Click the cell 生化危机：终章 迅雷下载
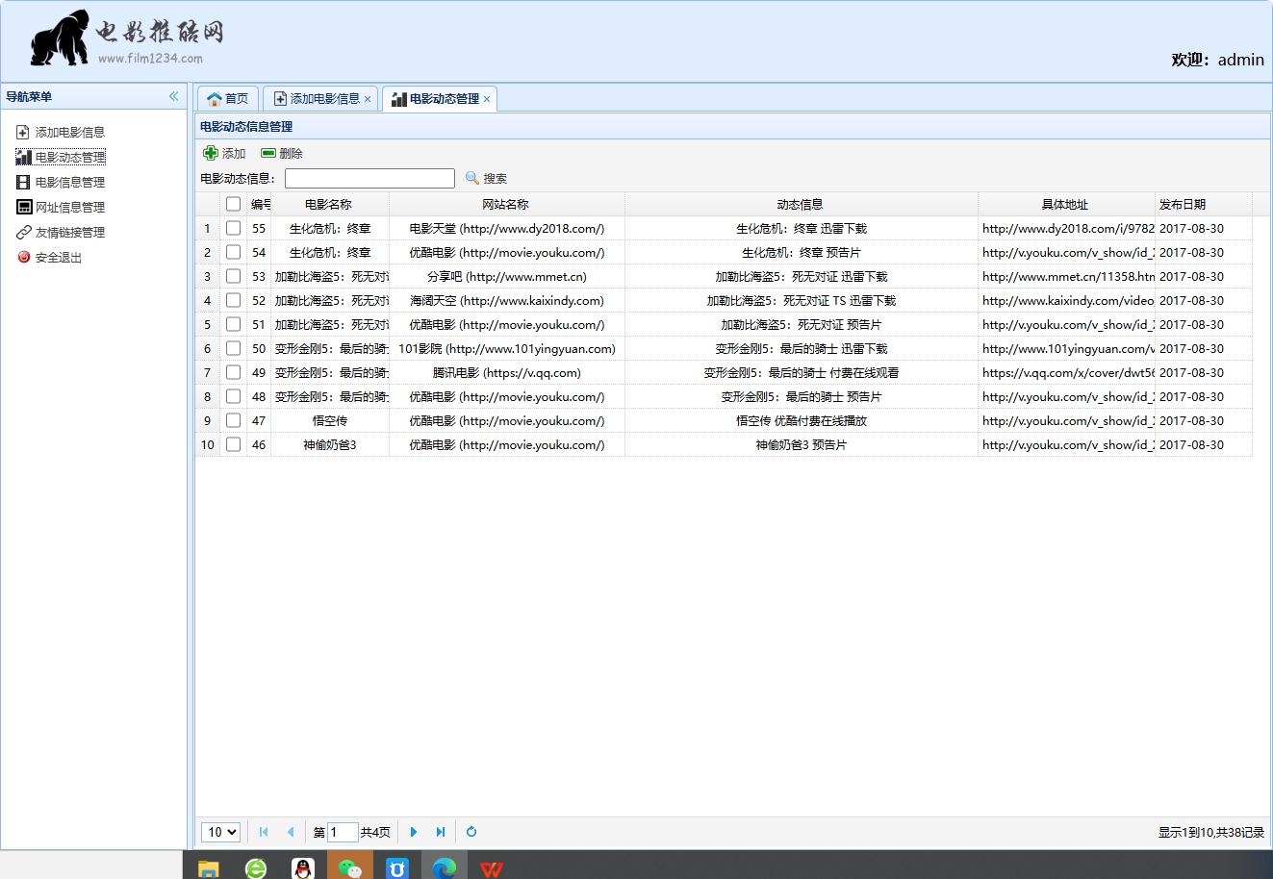 click(802, 229)
